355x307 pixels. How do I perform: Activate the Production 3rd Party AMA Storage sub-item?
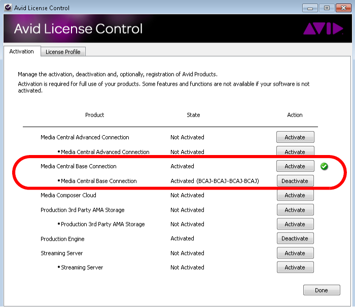coord(295,224)
